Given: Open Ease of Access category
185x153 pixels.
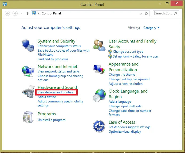Looking at the screenshot, I should pyautogui.click(x=122, y=122).
